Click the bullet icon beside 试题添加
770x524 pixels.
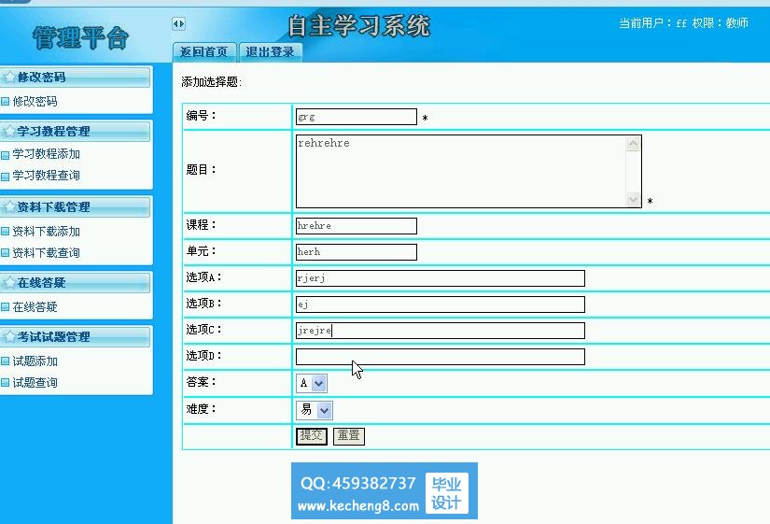6,361
